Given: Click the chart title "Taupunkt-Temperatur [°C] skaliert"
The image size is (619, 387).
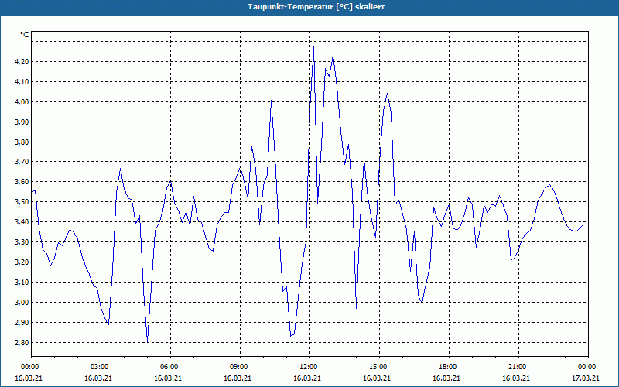Looking at the screenshot, I should 316,7.
